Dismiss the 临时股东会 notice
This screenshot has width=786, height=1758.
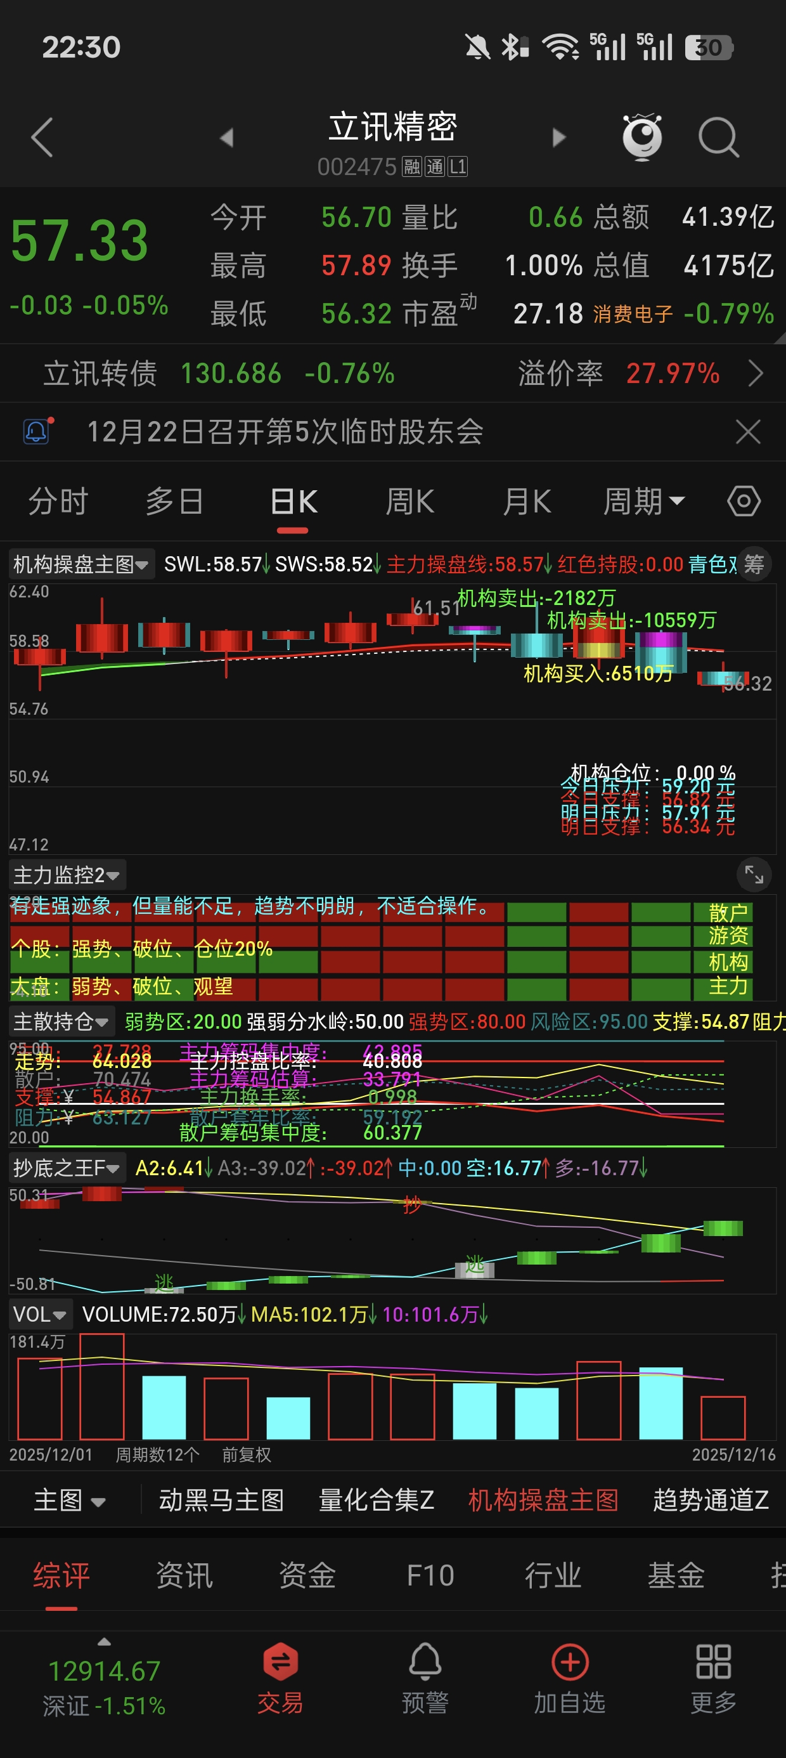pyautogui.click(x=749, y=432)
